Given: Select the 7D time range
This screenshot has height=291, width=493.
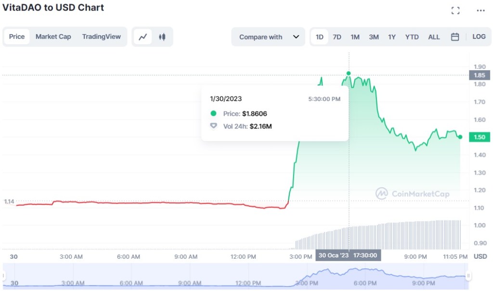Looking at the screenshot, I should 337,37.
